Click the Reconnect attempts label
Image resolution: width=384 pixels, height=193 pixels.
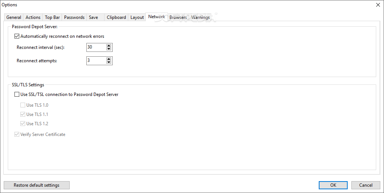pos(37,61)
